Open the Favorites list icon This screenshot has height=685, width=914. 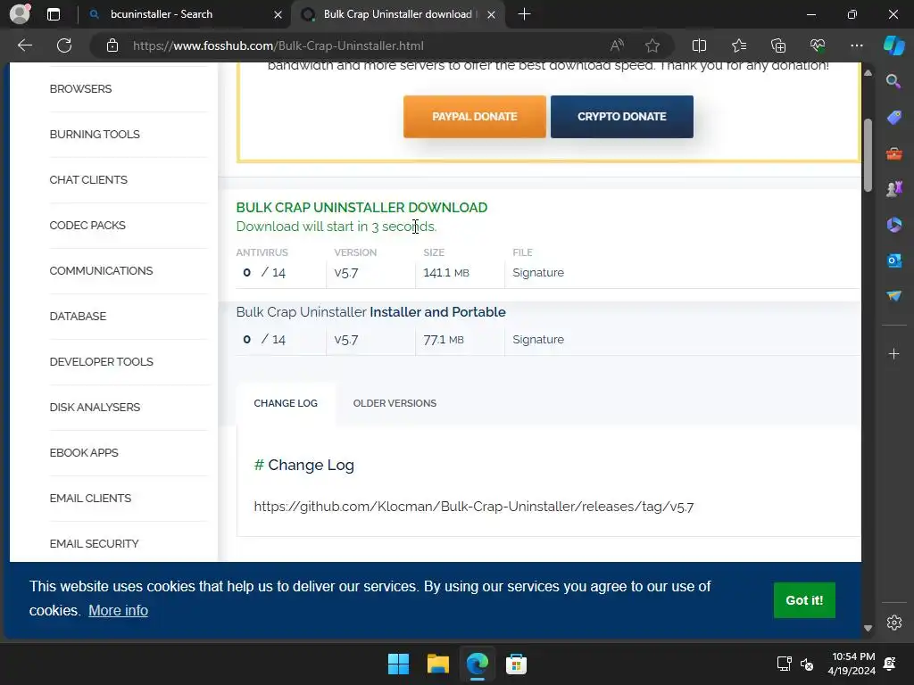738,45
